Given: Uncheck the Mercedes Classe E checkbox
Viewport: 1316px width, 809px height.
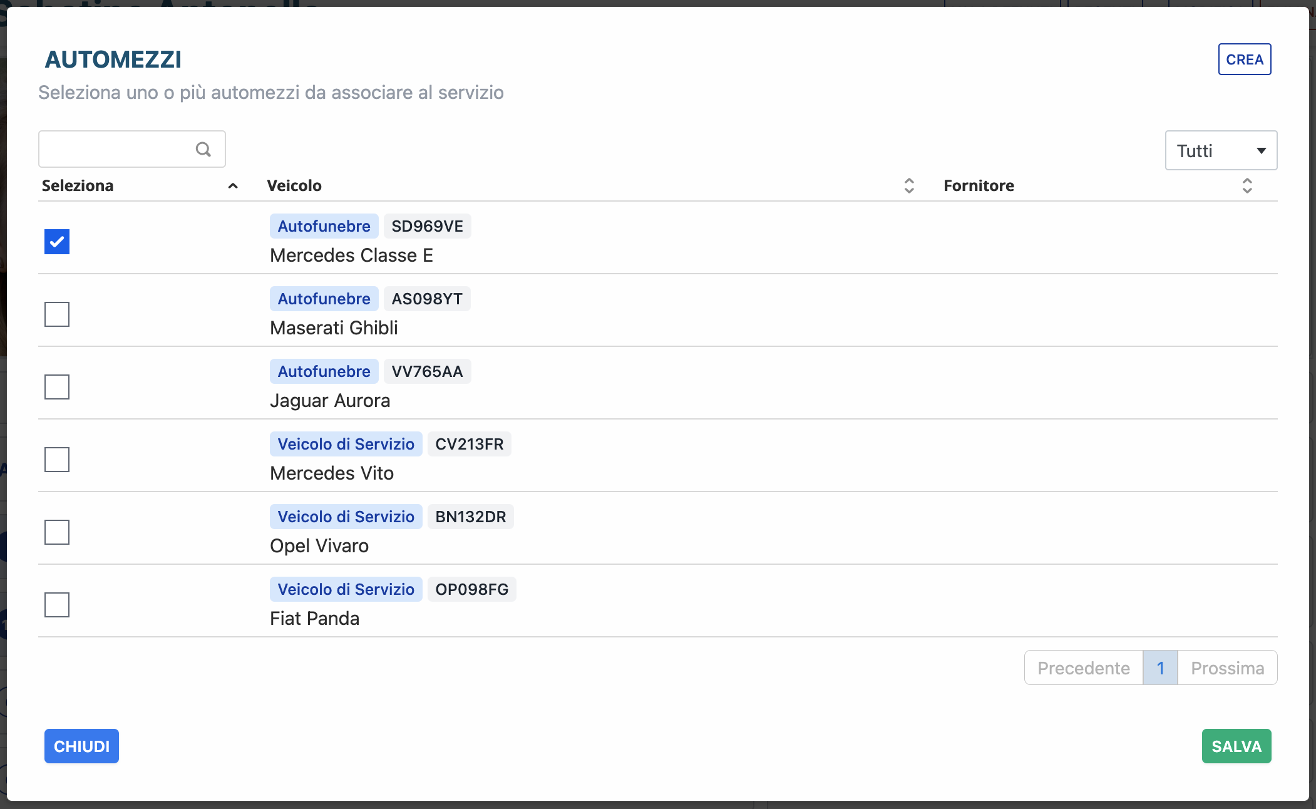Looking at the screenshot, I should point(57,242).
